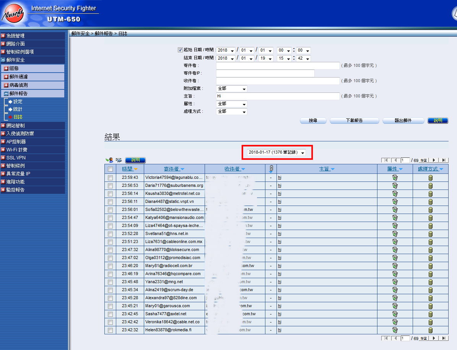Go to next page using bottom pager
This screenshot has height=350, width=457.
[x=434, y=338]
